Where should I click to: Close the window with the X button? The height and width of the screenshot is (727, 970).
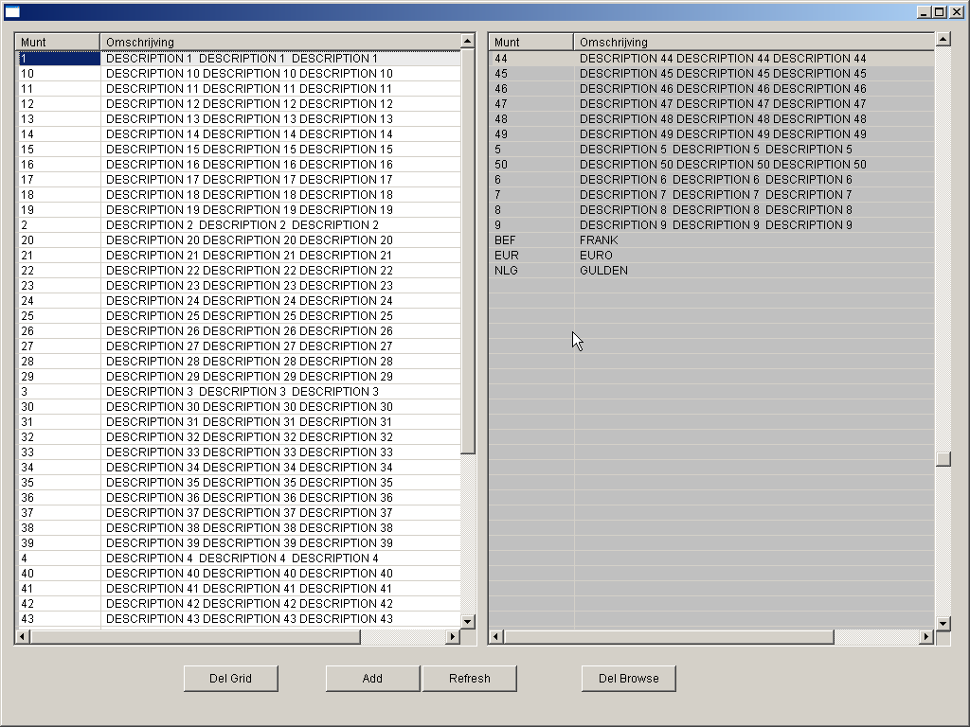957,11
